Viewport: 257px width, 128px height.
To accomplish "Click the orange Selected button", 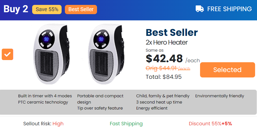I will (x=228, y=70).
